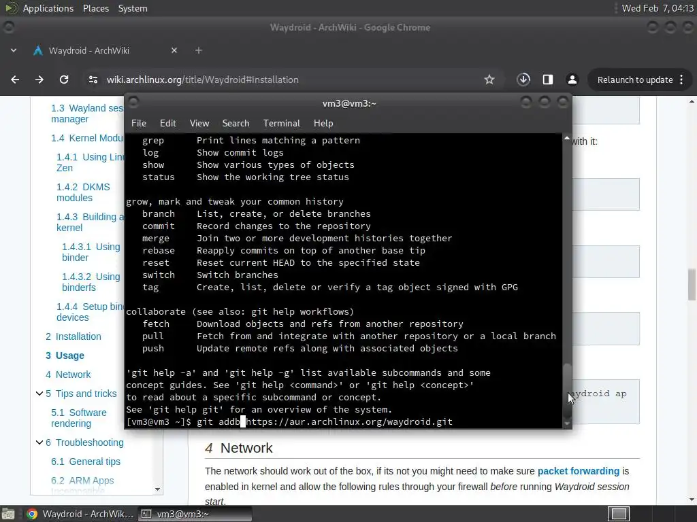The image size is (697, 522).
Task: Click the wiki page vertical scrollbar thumb
Action: [692, 285]
